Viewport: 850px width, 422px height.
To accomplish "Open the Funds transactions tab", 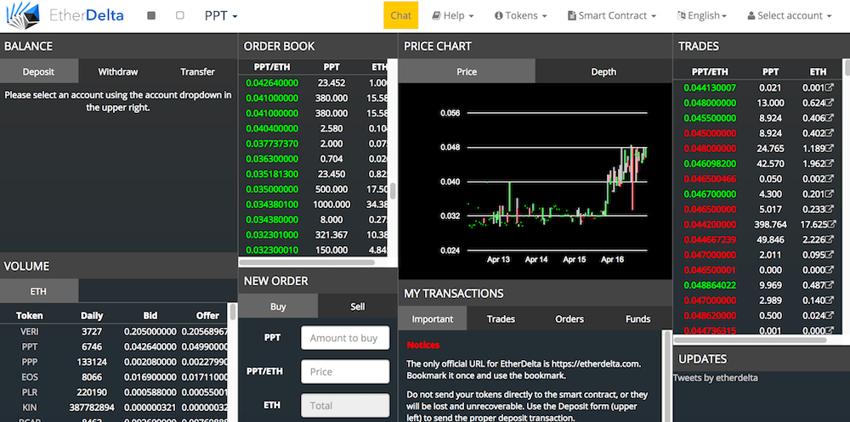I will (x=637, y=318).
